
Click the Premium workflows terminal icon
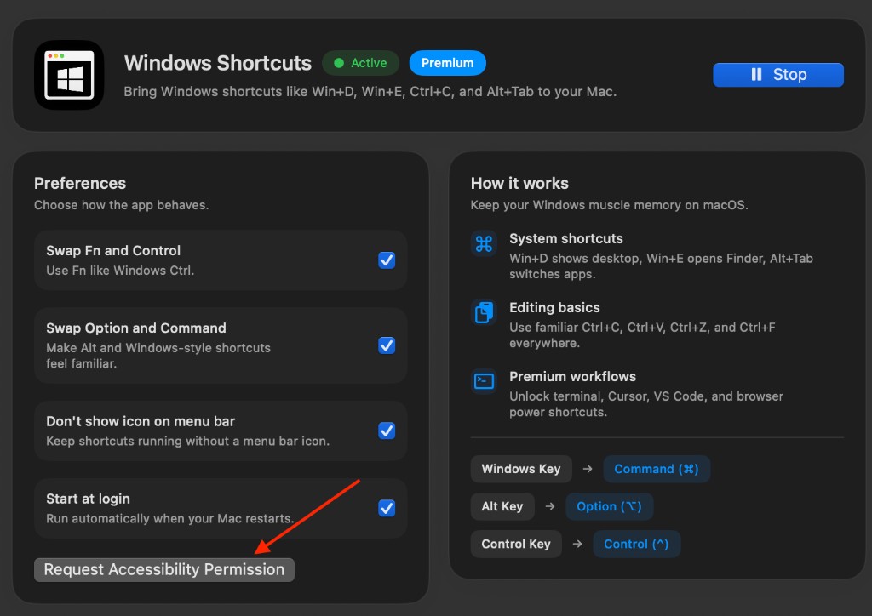[x=484, y=381]
